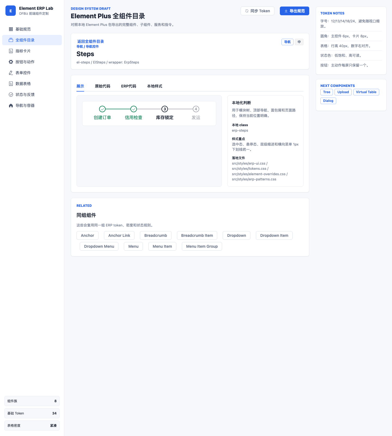Click the grid icon beside 基础规范
This screenshot has width=392, height=436.
(11, 29)
